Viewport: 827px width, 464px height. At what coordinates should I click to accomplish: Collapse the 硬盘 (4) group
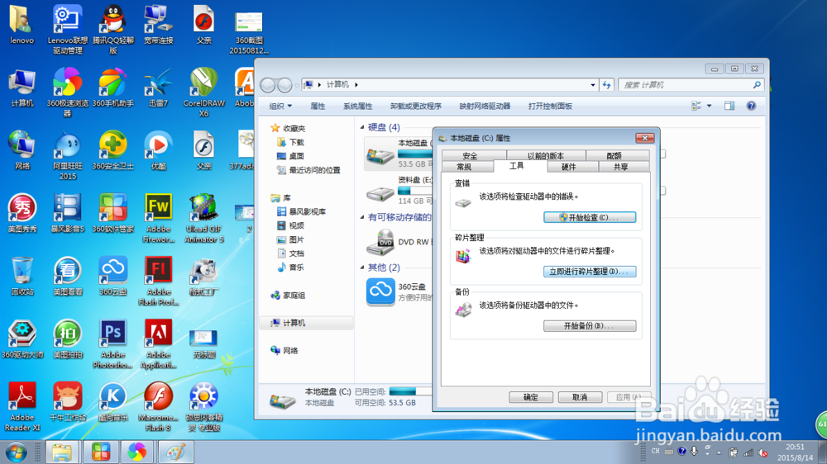[x=362, y=127]
